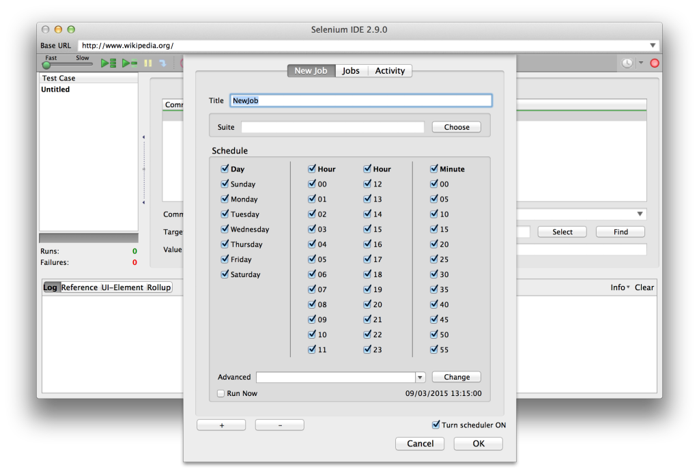The height and width of the screenshot is (469, 699).
Task: Open the Reference tab
Action: (x=79, y=287)
